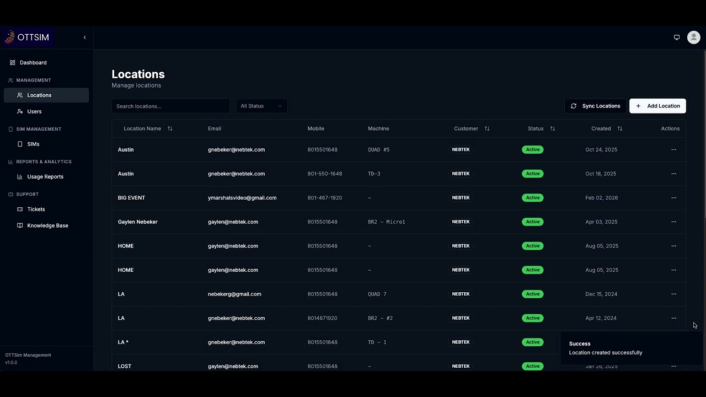Click the Knowledge Base book icon
This screenshot has height=397, width=706.
[20, 226]
